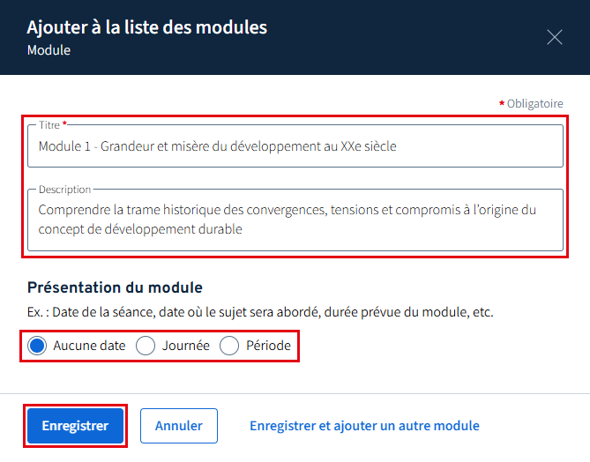
Task: Click the Aucune date label text
Action: click(x=89, y=346)
